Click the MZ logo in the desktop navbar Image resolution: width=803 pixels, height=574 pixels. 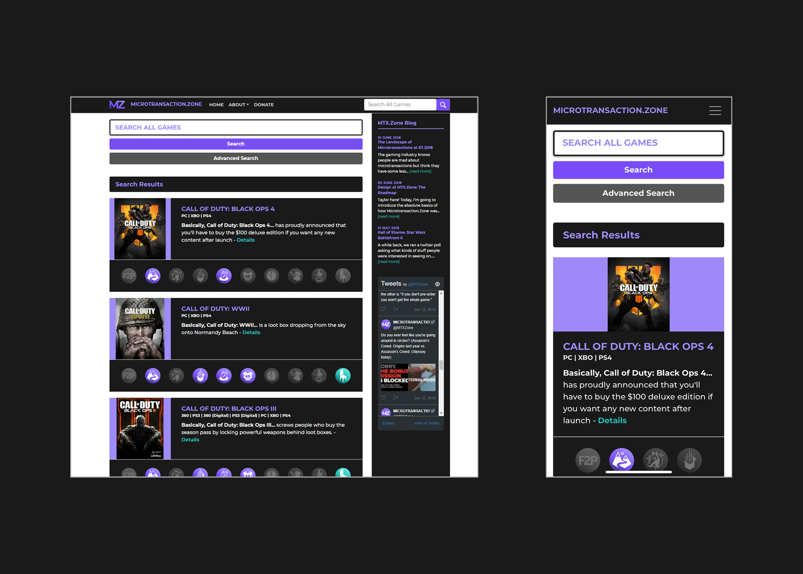117,105
